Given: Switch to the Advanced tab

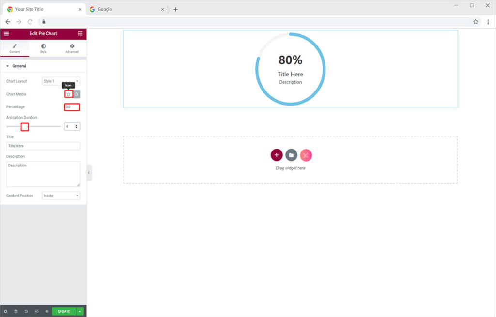Looking at the screenshot, I should pos(72,48).
